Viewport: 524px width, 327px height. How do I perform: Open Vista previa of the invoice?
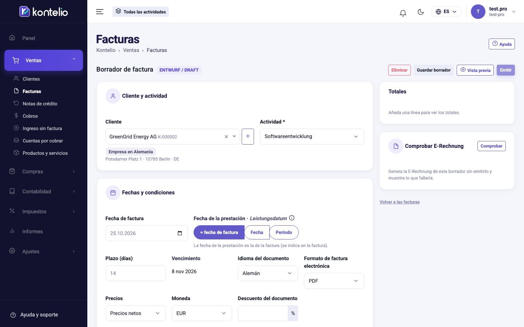coord(475,70)
